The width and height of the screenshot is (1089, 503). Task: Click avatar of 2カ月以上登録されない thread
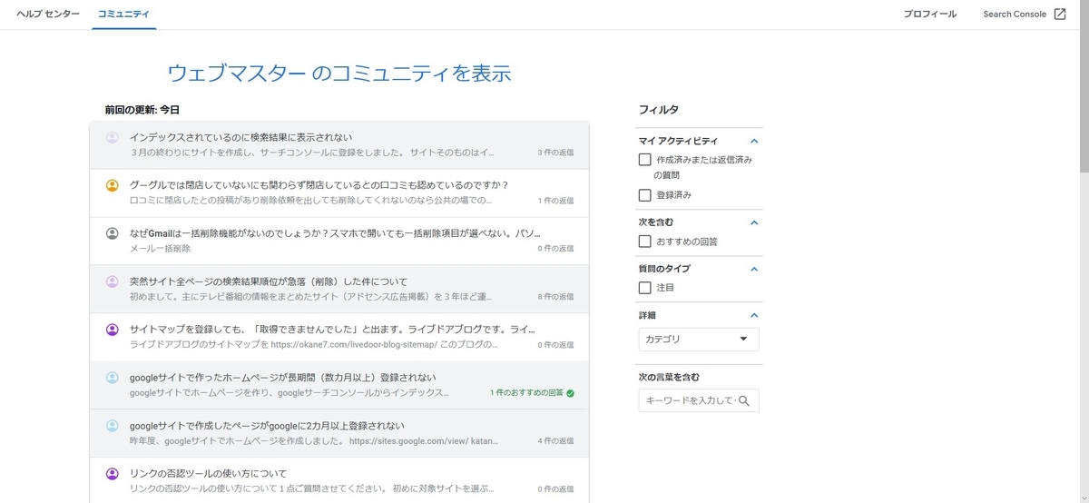tap(113, 426)
